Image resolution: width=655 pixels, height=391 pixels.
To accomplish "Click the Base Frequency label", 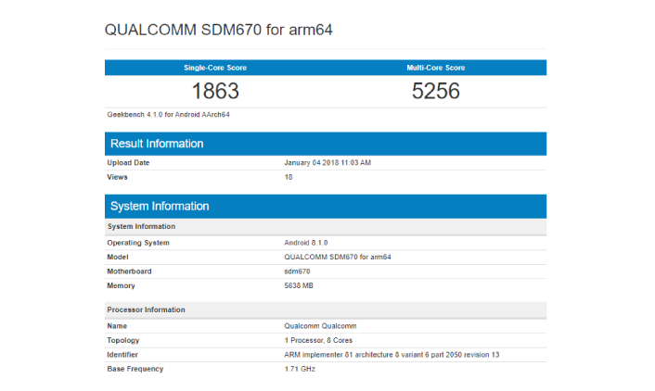I will pyautogui.click(x=135, y=369).
